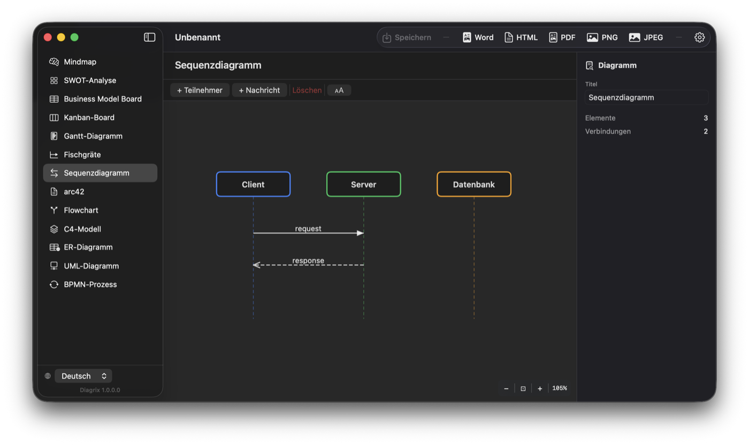Viewport: 749px width, 445px height.
Task: Select the Server participant box
Action: click(364, 185)
